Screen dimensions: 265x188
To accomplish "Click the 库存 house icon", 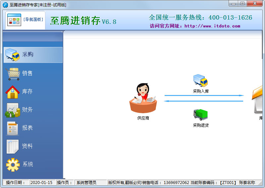I will point(12,92).
